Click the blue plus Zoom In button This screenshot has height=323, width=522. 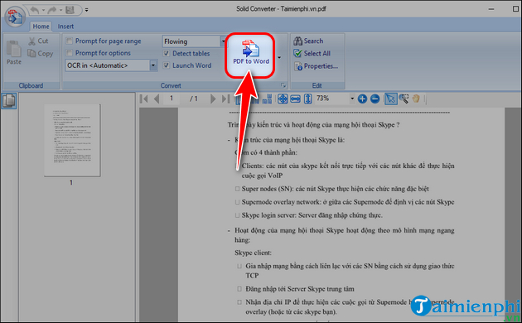point(363,99)
